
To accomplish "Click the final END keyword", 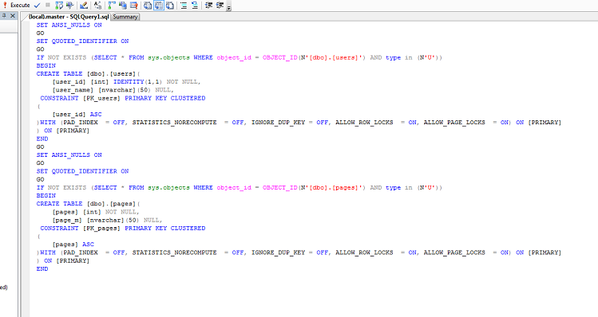I will 42,269.
